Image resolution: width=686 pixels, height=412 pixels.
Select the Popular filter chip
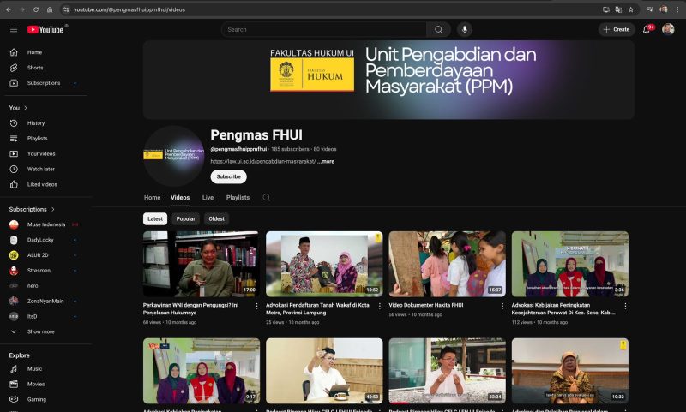pyautogui.click(x=185, y=218)
